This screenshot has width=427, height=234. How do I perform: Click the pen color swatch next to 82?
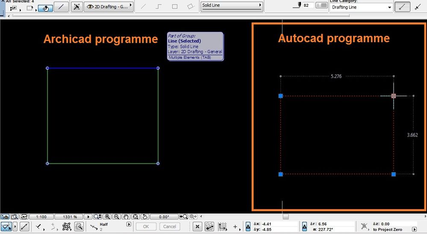(x=321, y=5)
